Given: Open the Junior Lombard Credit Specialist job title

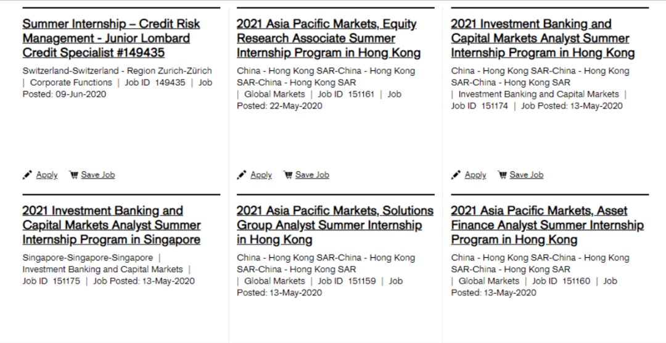Looking at the screenshot, I should pos(111,38).
